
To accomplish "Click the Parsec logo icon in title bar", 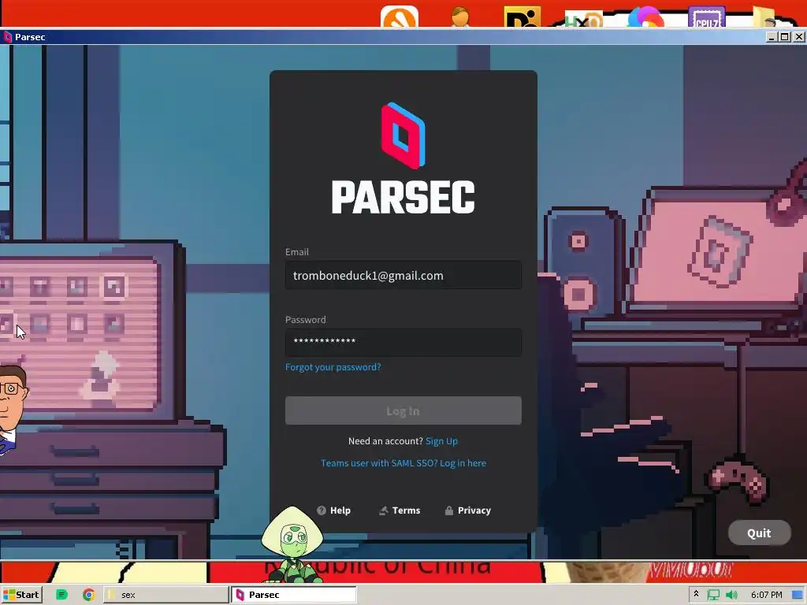I will (7, 36).
